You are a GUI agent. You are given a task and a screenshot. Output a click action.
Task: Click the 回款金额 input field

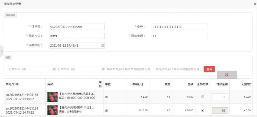click(179, 36)
